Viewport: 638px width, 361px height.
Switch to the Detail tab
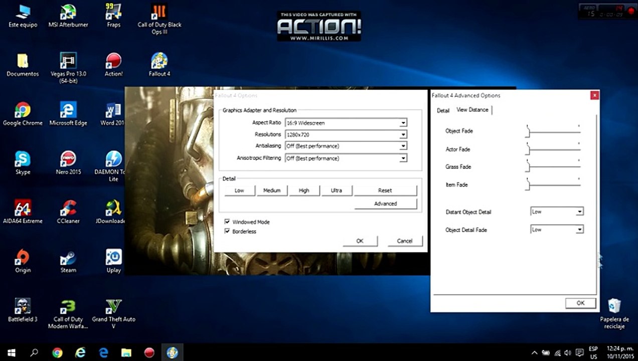pyautogui.click(x=443, y=110)
